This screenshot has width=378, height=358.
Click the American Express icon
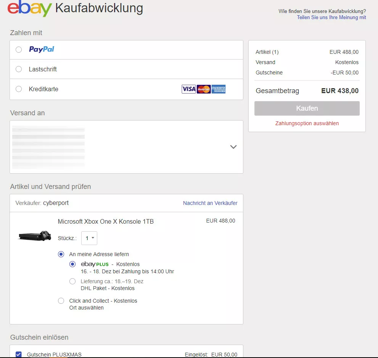219,89
